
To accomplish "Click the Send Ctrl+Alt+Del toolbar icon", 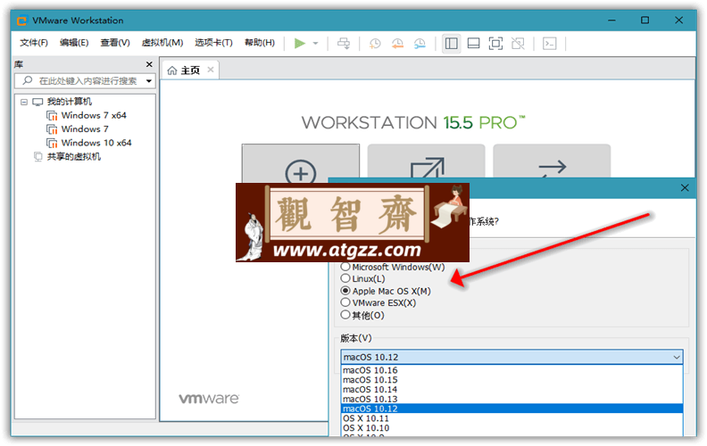I will (x=344, y=43).
